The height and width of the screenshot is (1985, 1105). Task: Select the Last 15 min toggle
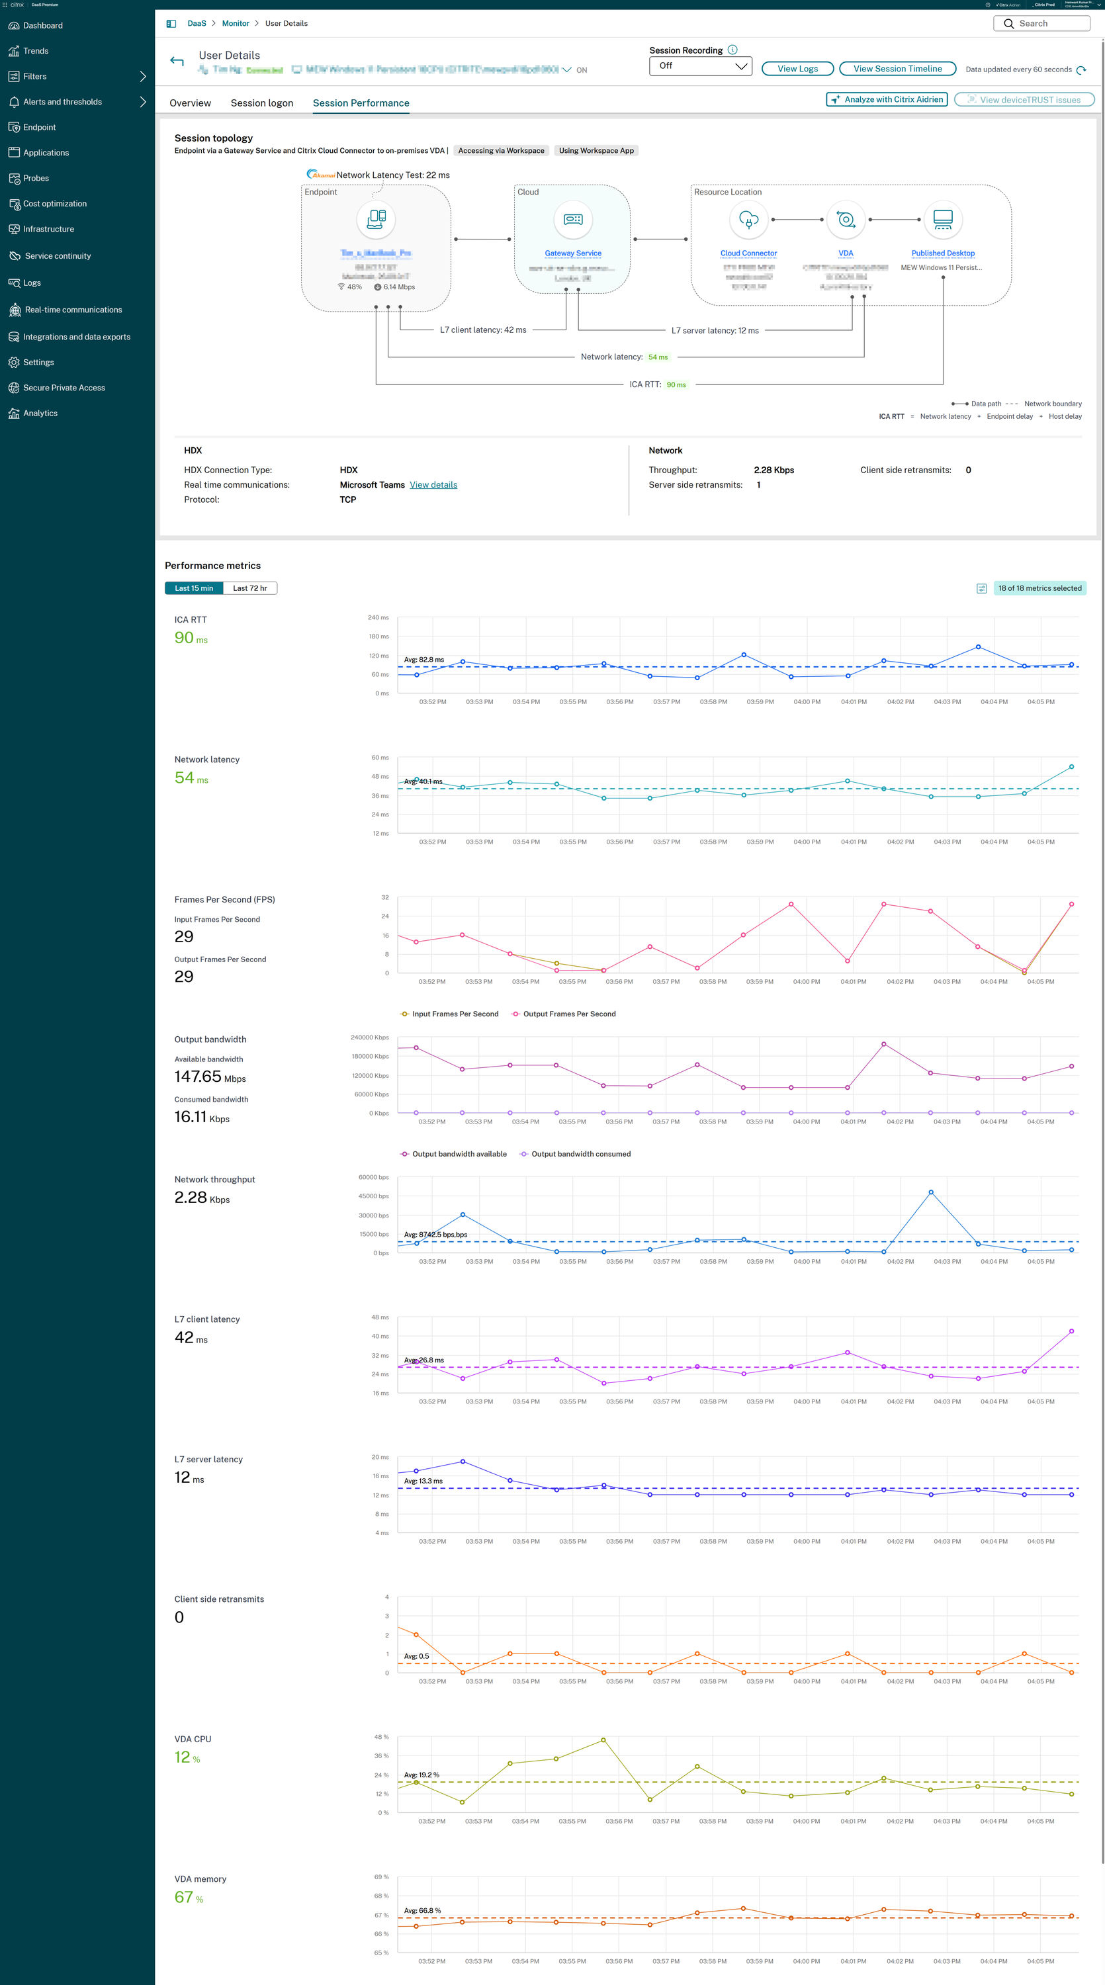coord(194,588)
